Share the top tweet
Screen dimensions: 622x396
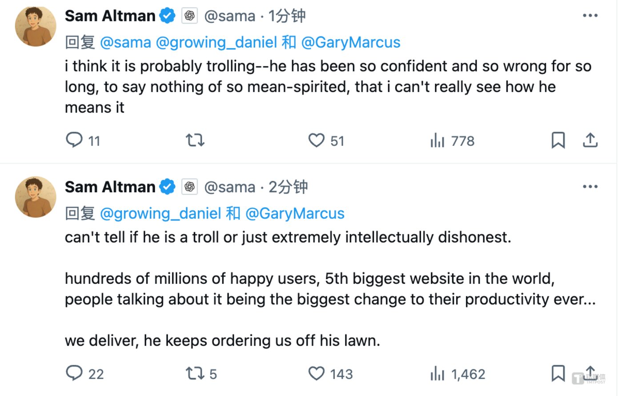click(x=590, y=140)
